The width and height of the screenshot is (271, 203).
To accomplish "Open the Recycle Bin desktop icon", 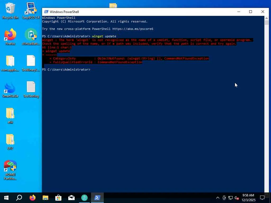I will pyautogui.click(x=10, y=11).
